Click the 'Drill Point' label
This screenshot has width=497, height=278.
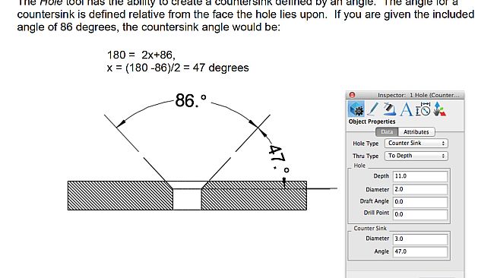(376, 213)
